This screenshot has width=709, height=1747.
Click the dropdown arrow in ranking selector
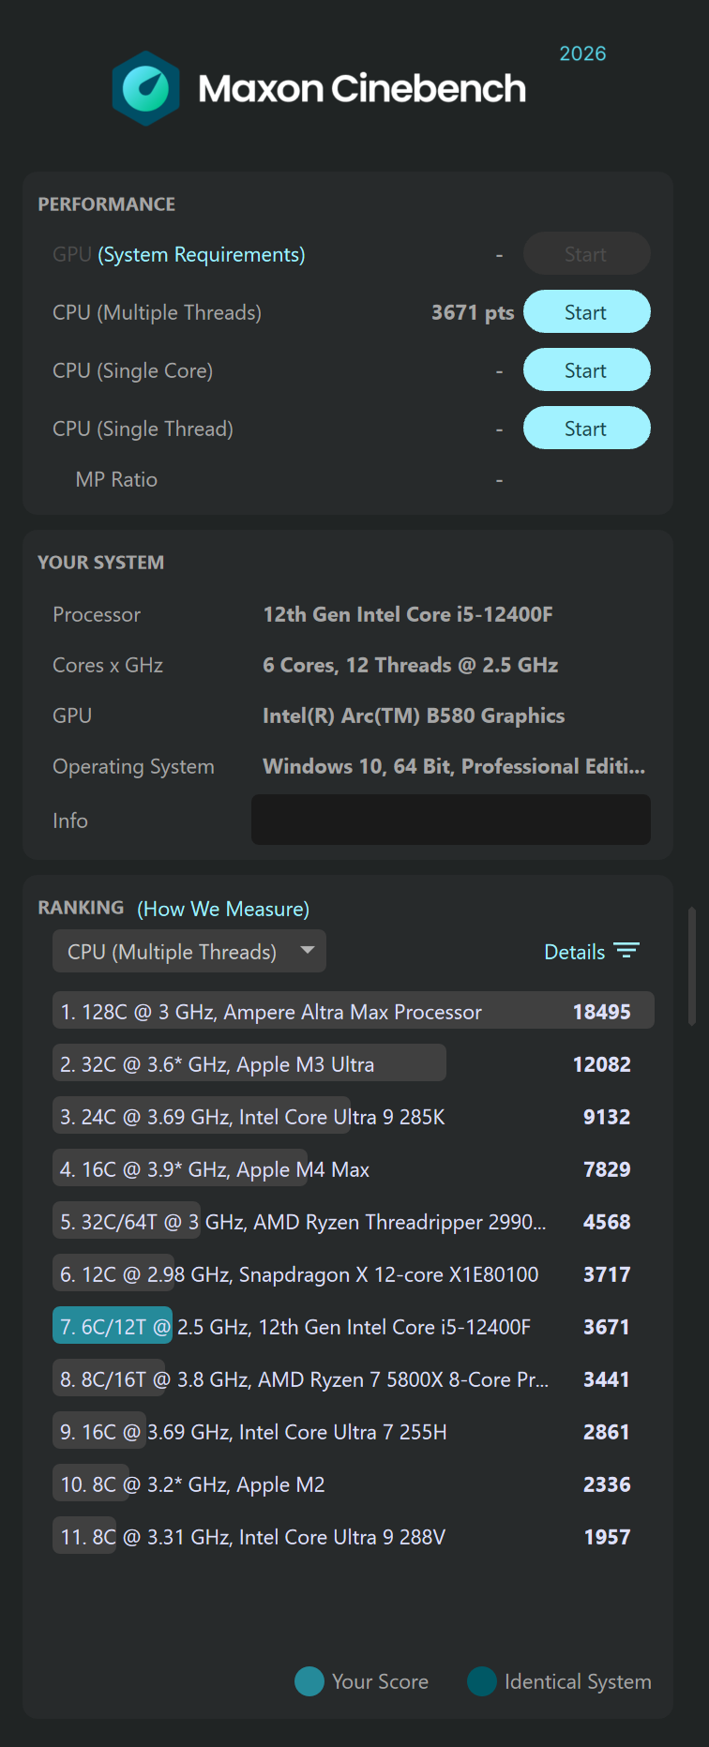307,950
